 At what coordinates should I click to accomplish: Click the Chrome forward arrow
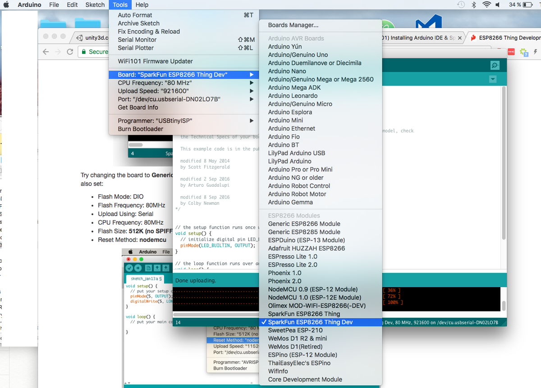[x=58, y=52]
